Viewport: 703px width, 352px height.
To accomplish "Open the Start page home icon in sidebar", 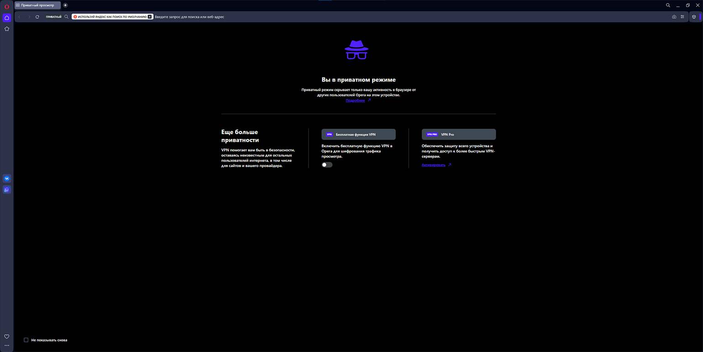I will tap(6, 18).
